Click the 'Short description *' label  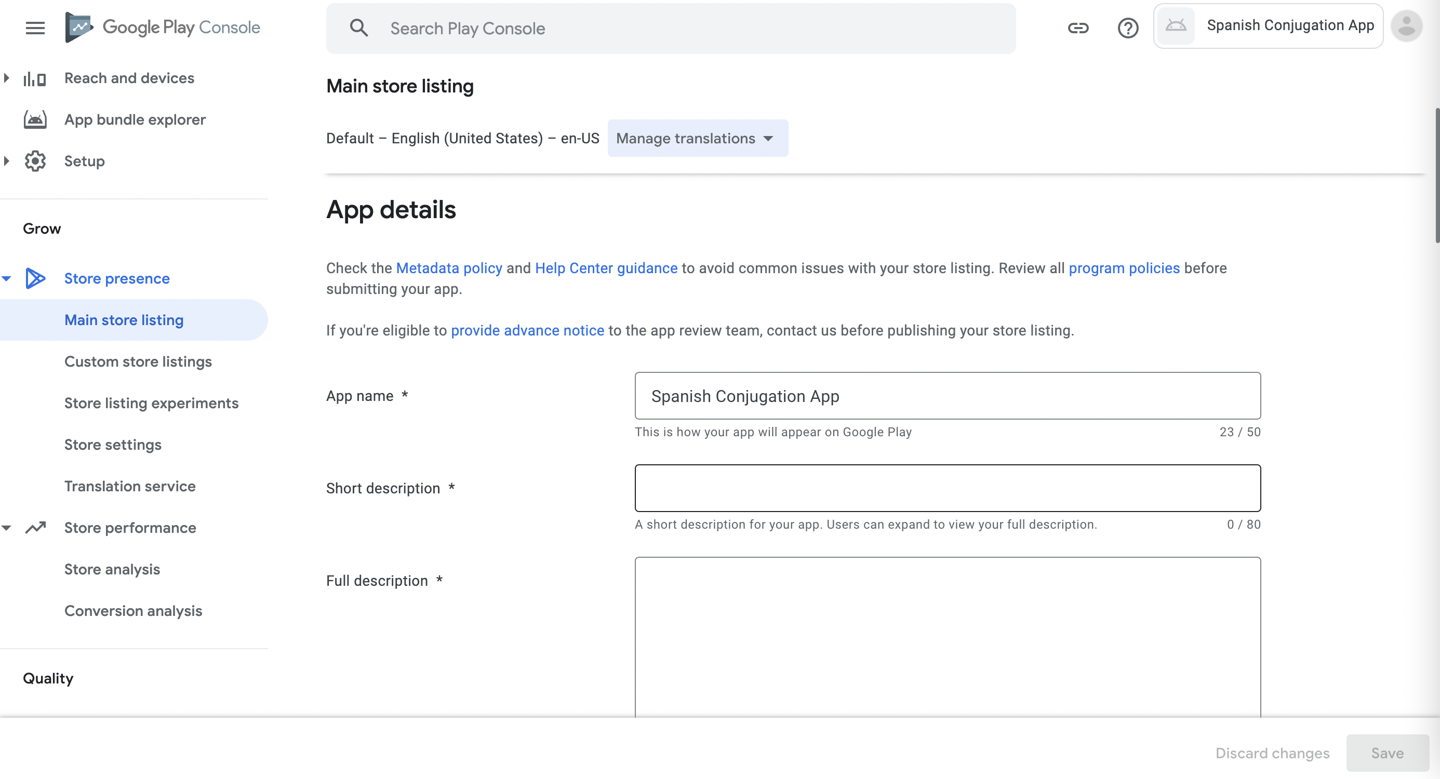point(390,488)
